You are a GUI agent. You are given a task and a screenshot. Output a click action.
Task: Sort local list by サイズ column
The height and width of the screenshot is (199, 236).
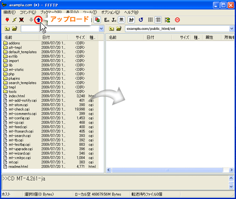(x=77, y=37)
